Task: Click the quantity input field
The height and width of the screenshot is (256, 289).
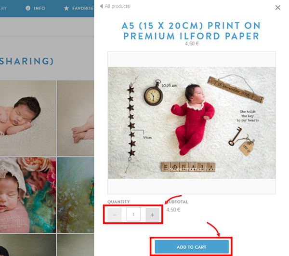Action: click(x=133, y=215)
